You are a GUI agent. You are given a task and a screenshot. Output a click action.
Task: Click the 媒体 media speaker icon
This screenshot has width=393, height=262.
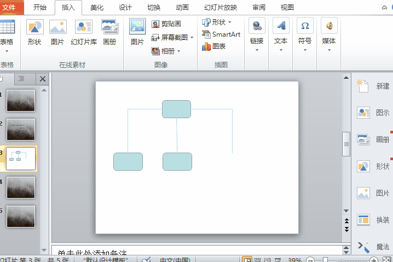[329, 26]
